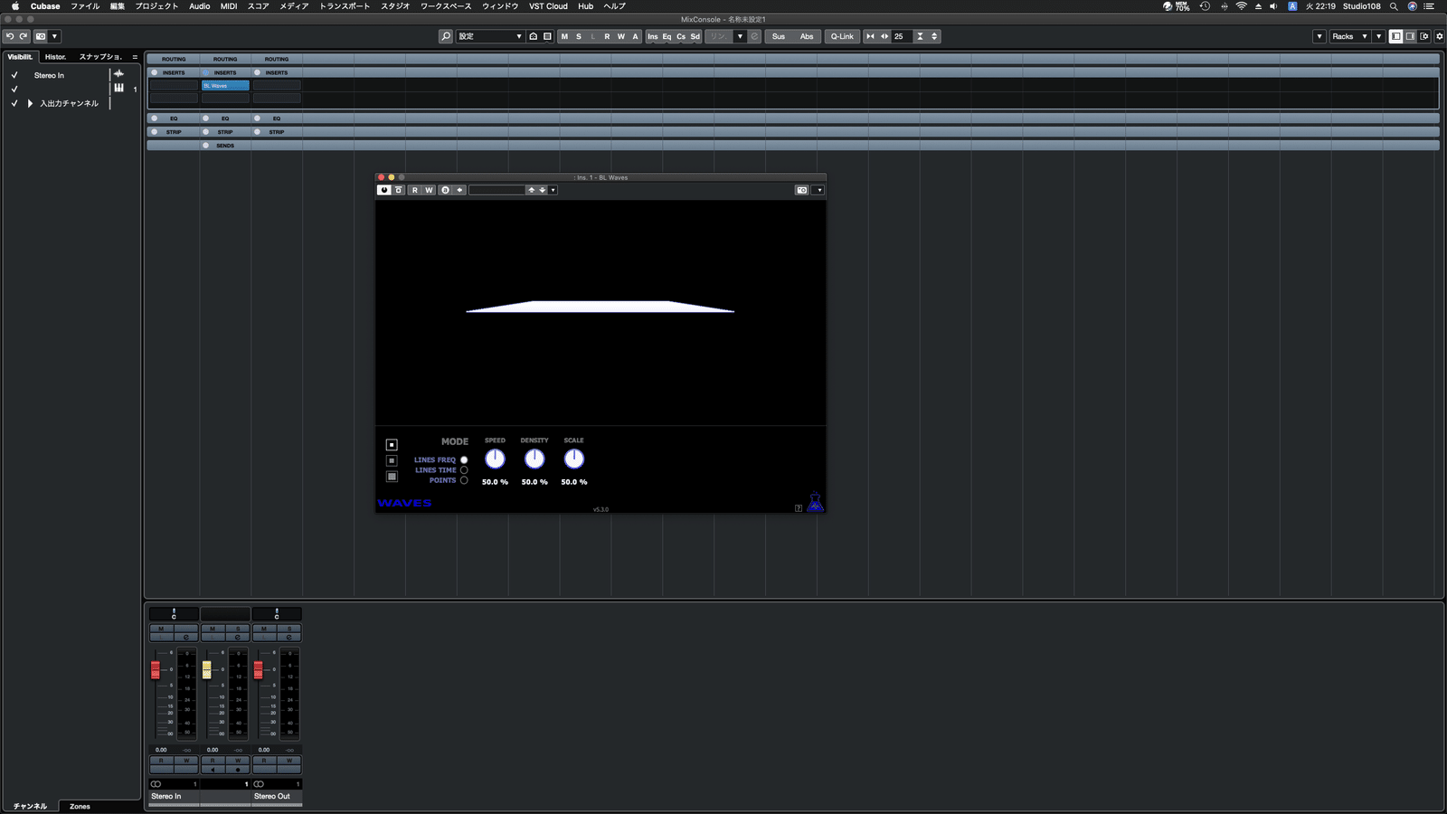
Task: Select LINES TIME mode radio button
Action: tap(464, 470)
